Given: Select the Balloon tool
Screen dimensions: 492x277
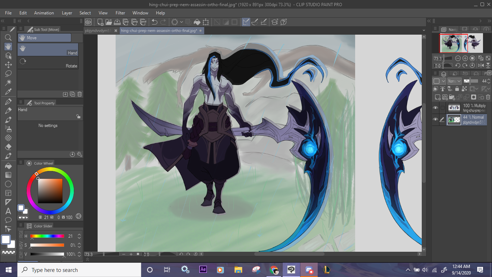Looking at the screenshot, I should coord(8,220).
